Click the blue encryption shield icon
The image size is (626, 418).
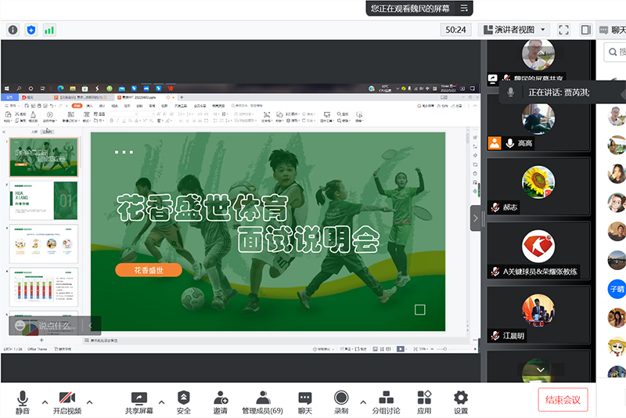coord(31,30)
